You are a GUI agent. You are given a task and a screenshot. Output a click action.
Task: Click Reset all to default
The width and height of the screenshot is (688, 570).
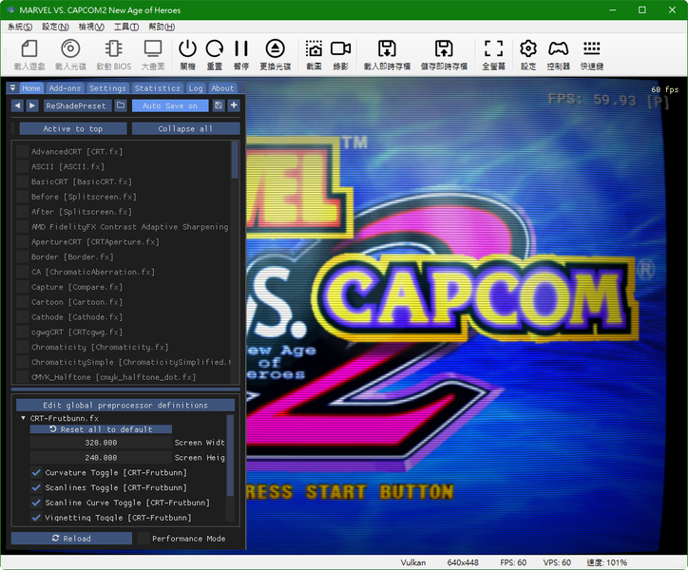coord(101,429)
